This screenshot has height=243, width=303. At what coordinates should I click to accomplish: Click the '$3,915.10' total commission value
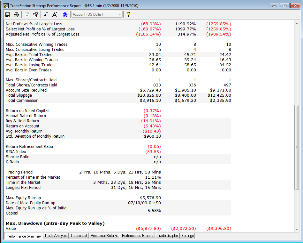[150, 101]
